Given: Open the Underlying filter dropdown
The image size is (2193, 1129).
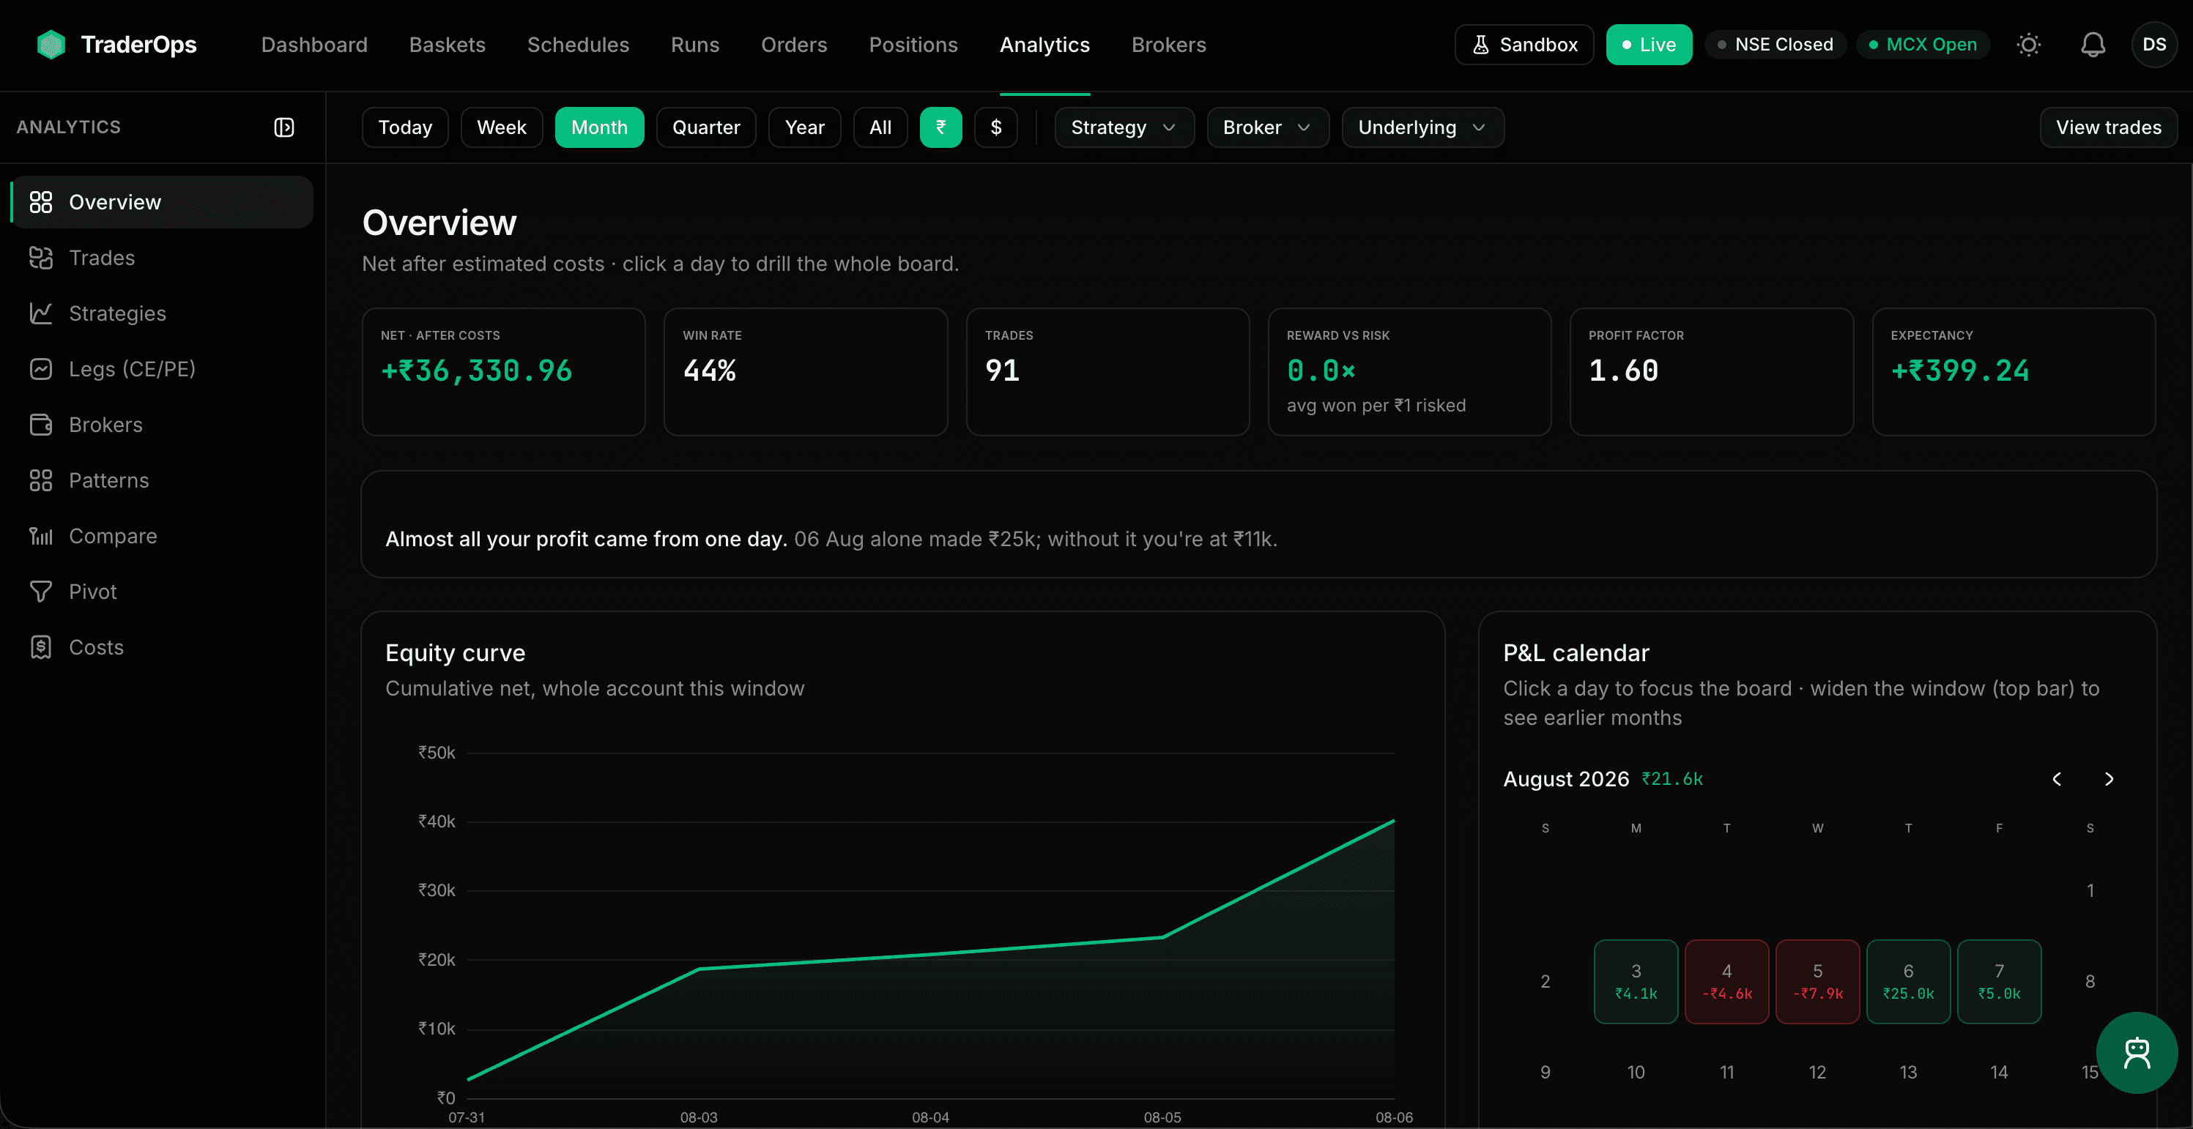Looking at the screenshot, I should pos(1422,127).
